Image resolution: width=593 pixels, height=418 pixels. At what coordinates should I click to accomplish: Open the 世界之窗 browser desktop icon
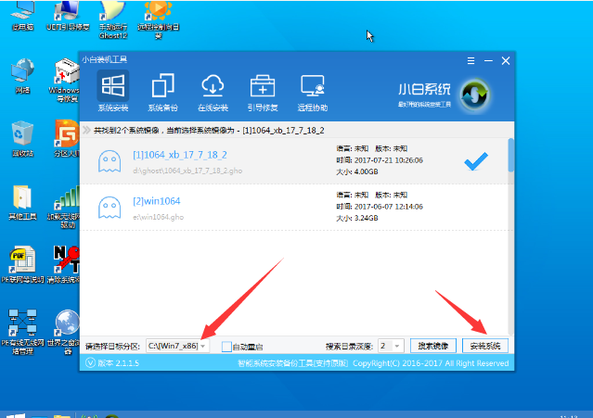64,332
